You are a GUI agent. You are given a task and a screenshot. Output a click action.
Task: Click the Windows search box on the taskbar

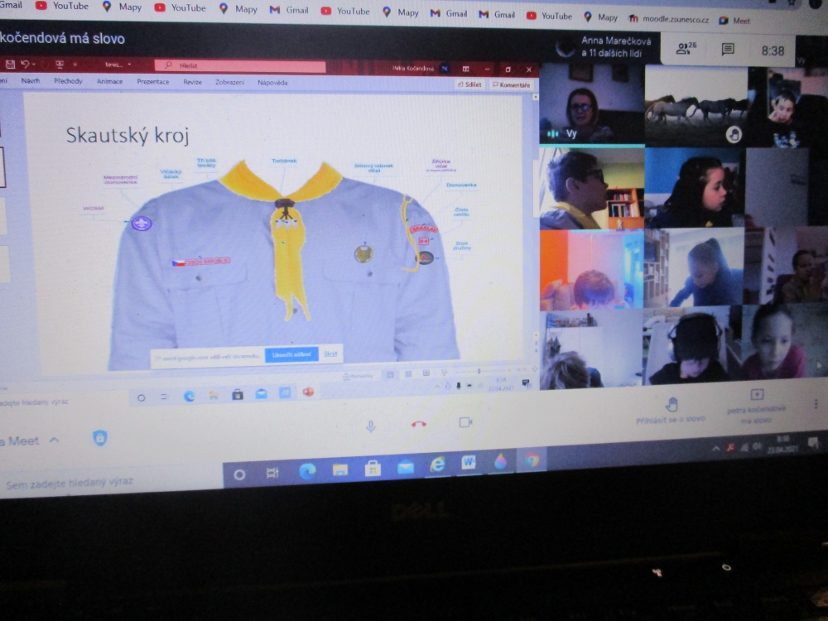(x=111, y=482)
